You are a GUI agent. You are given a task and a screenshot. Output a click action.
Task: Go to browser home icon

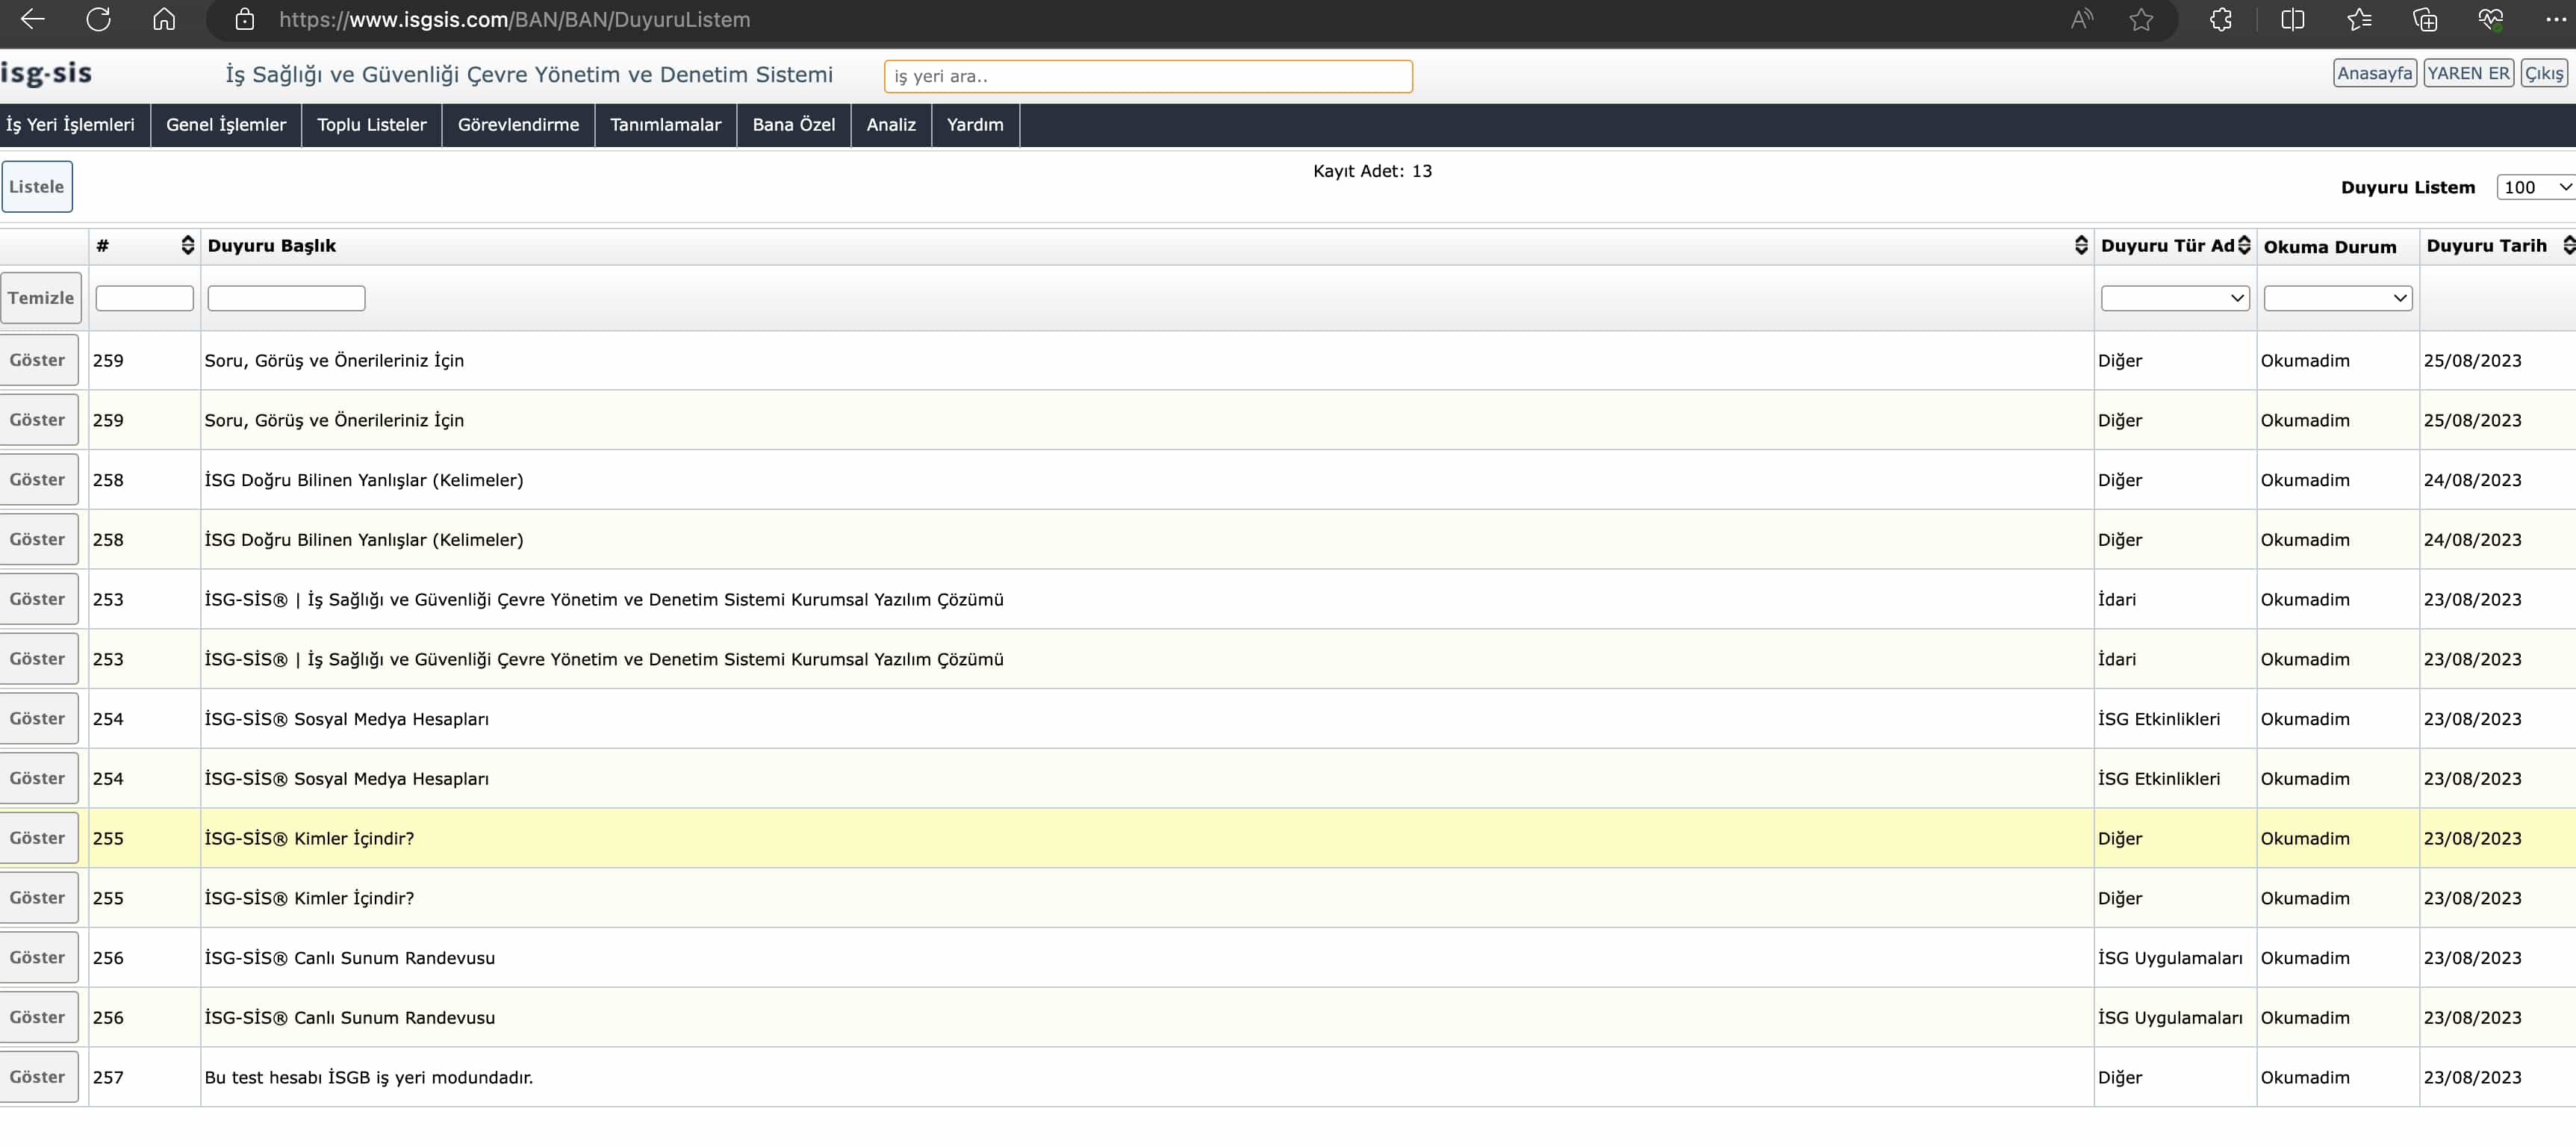(x=164, y=19)
